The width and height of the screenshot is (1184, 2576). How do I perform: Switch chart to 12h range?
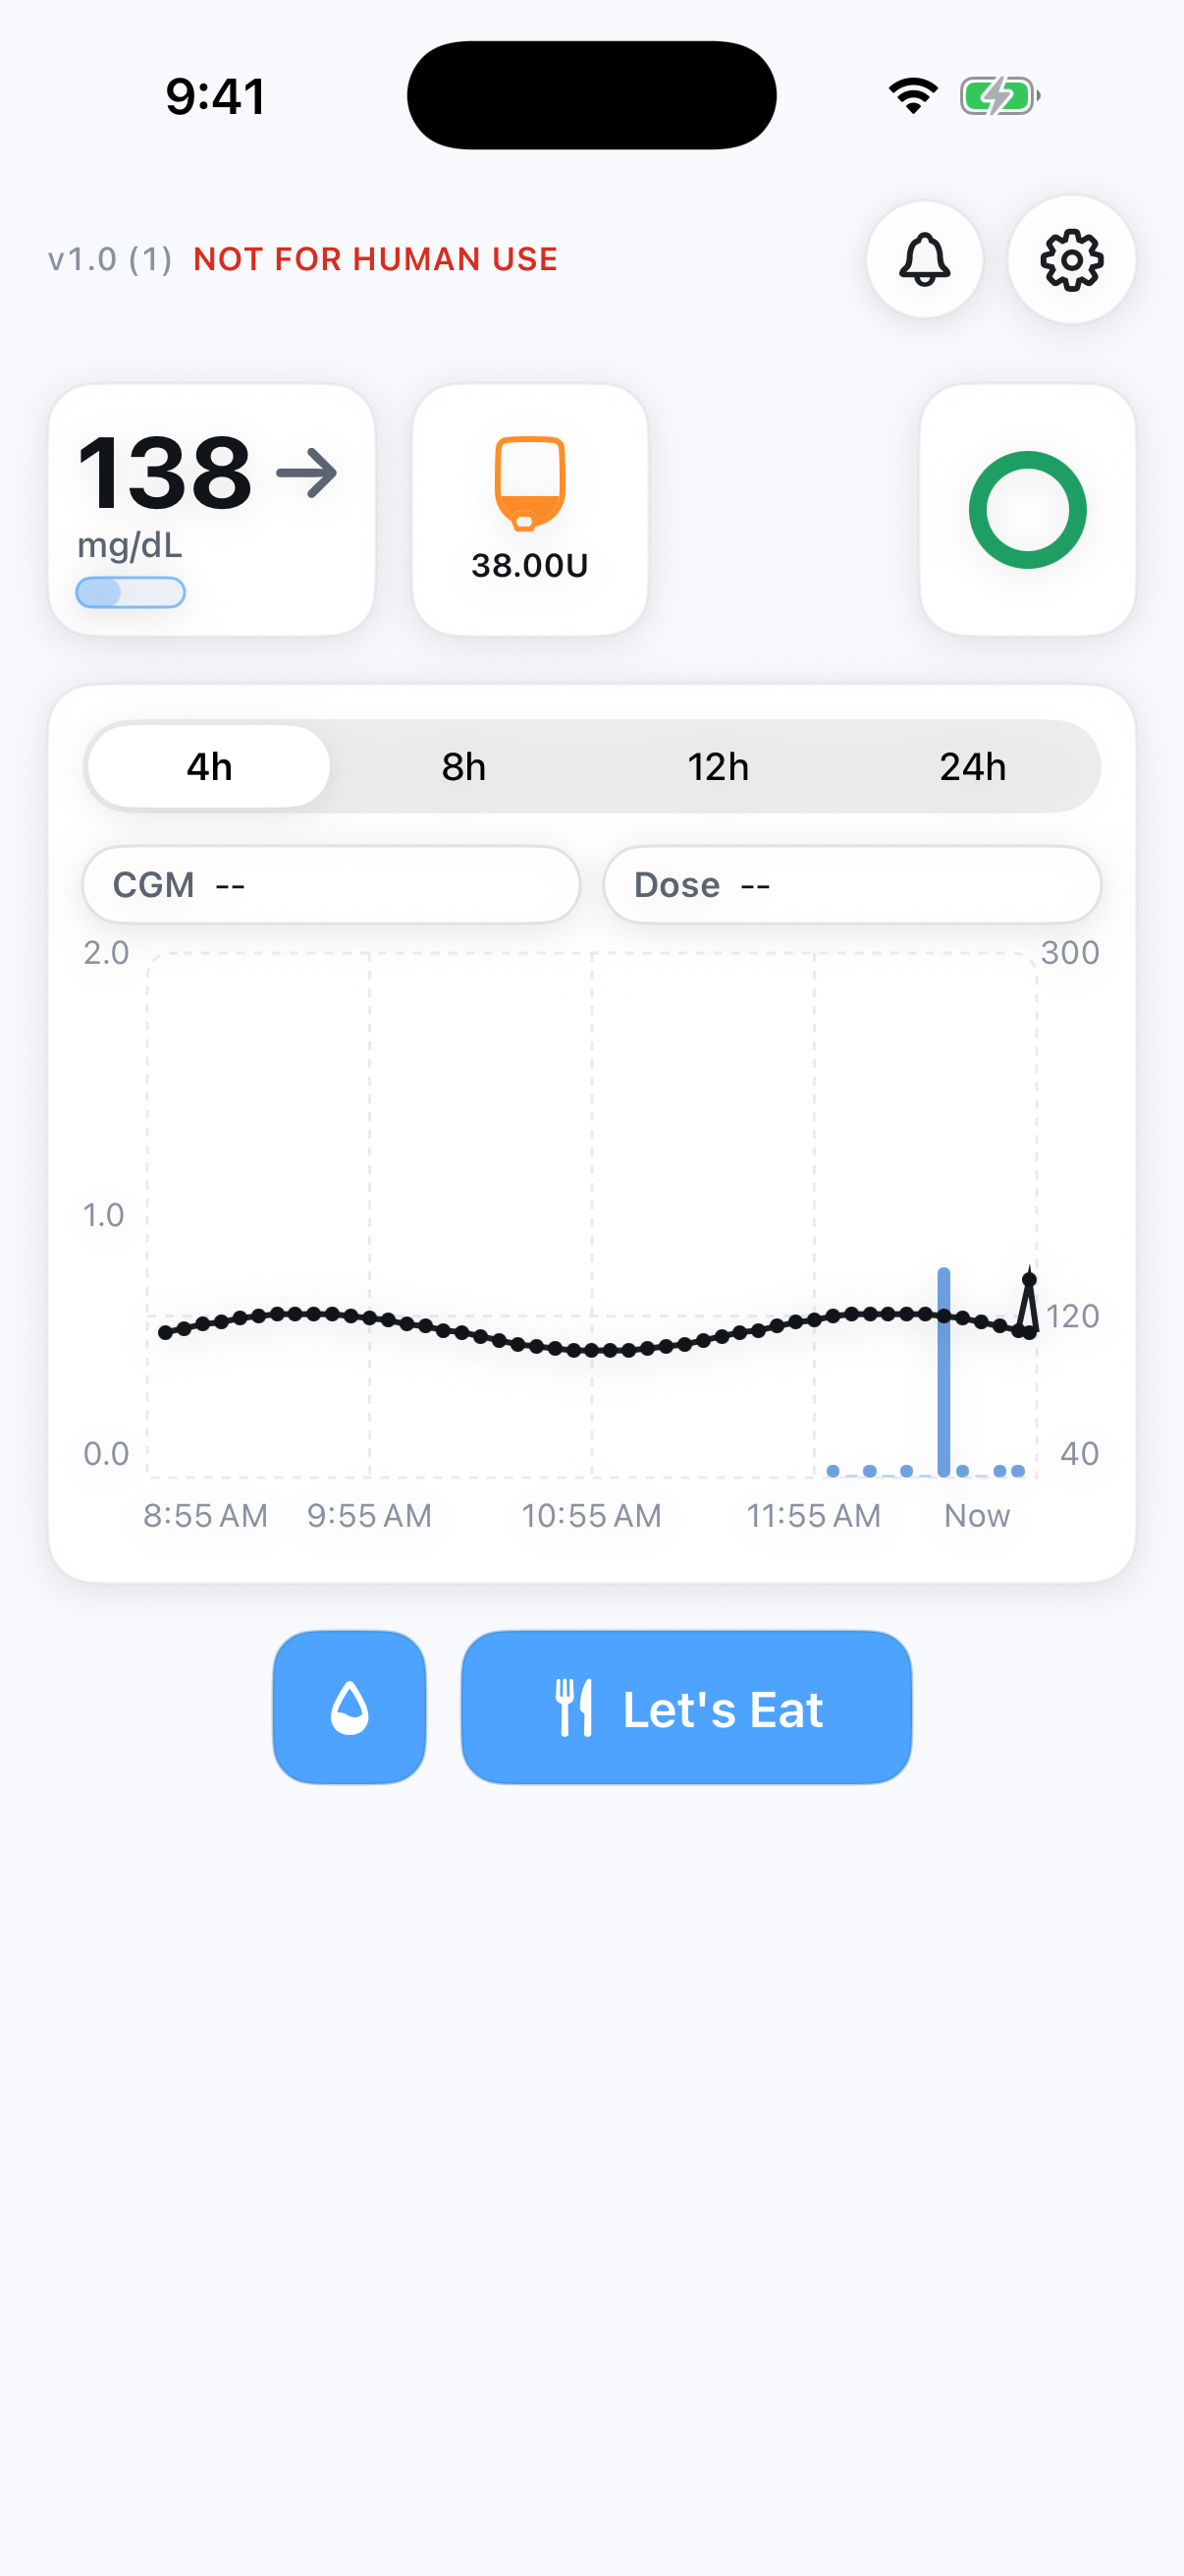pos(719,767)
